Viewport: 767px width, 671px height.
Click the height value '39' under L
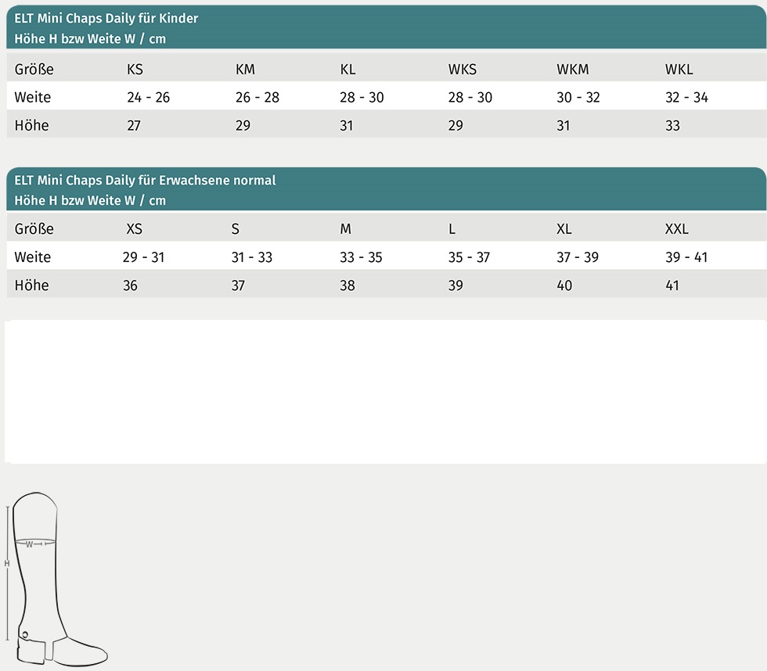[x=456, y=285]
